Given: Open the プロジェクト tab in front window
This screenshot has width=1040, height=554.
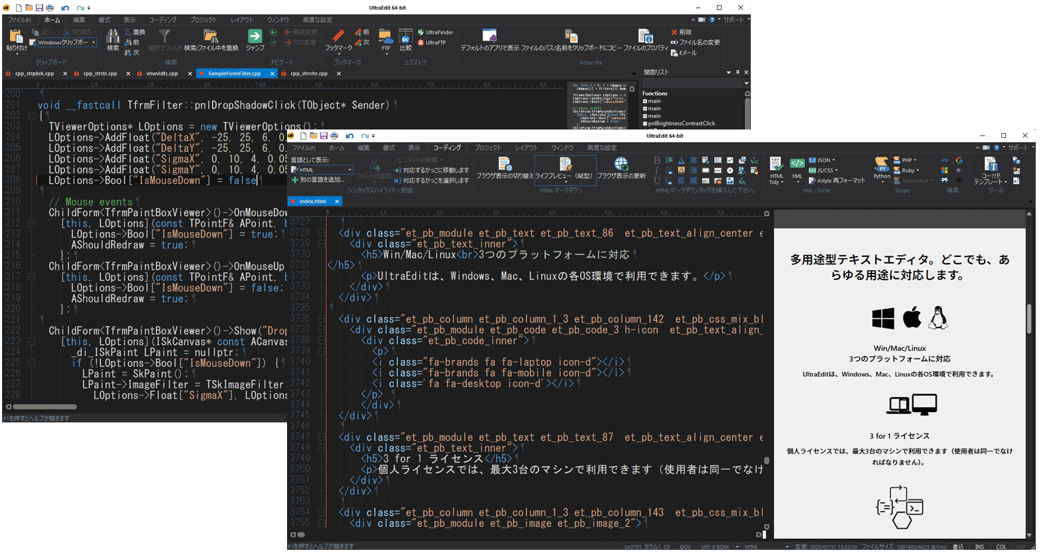Looking at the screenshot, I should (x=488, y=148).
